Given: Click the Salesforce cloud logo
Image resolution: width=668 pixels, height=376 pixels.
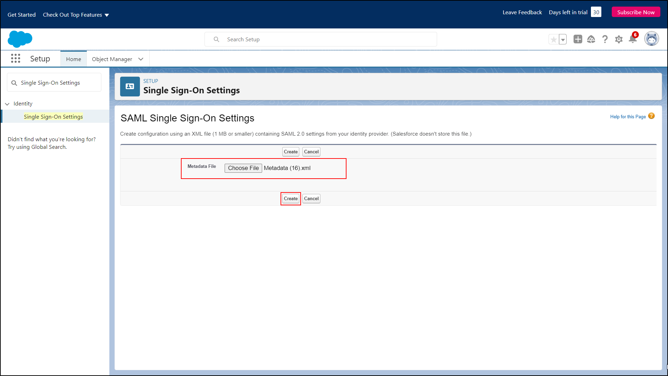Looking at the screenshot, I should point(20,39).
